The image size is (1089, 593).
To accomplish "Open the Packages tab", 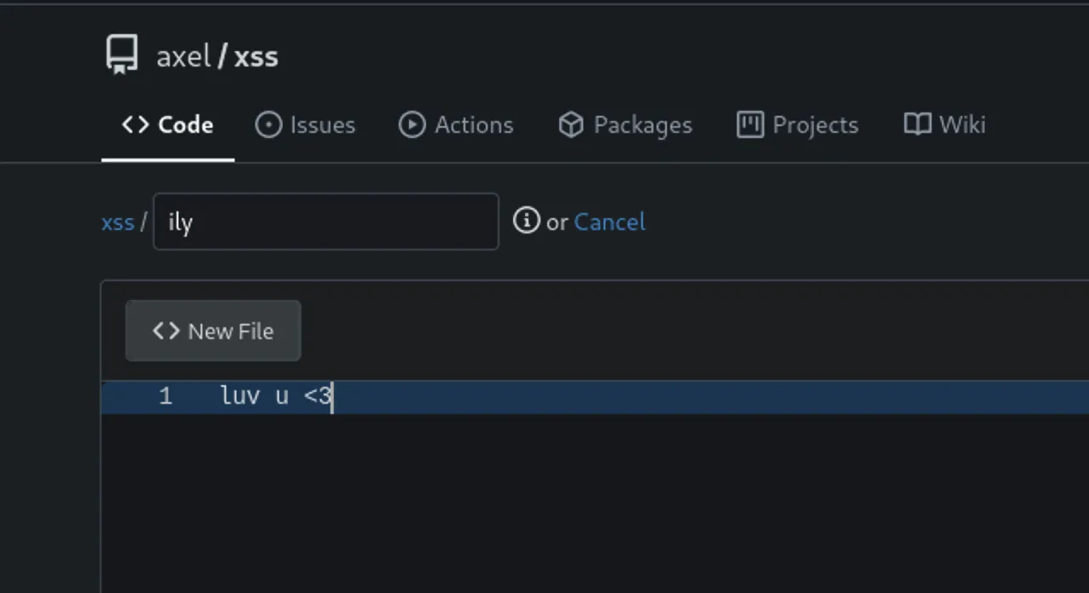I will point(625,125).
